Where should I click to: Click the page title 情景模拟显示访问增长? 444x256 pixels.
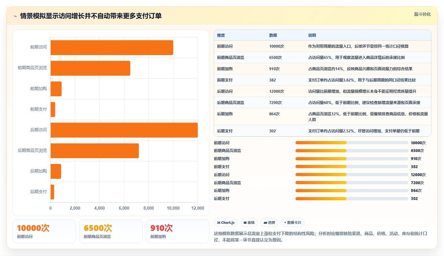click(x=91, y=16)
